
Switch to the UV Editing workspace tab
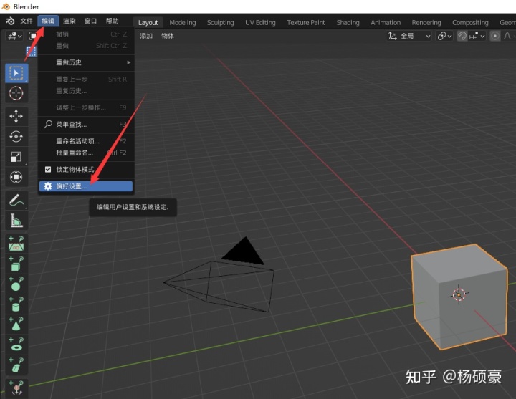click(260, 22)
